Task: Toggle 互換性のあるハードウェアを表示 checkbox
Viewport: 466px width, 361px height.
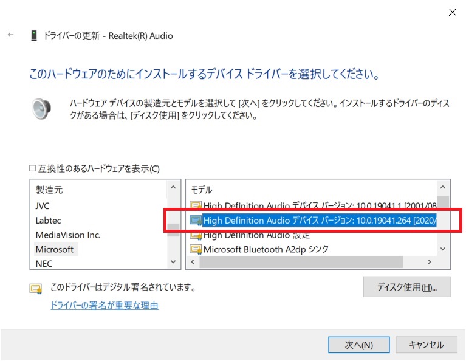Action: [32, 168]
